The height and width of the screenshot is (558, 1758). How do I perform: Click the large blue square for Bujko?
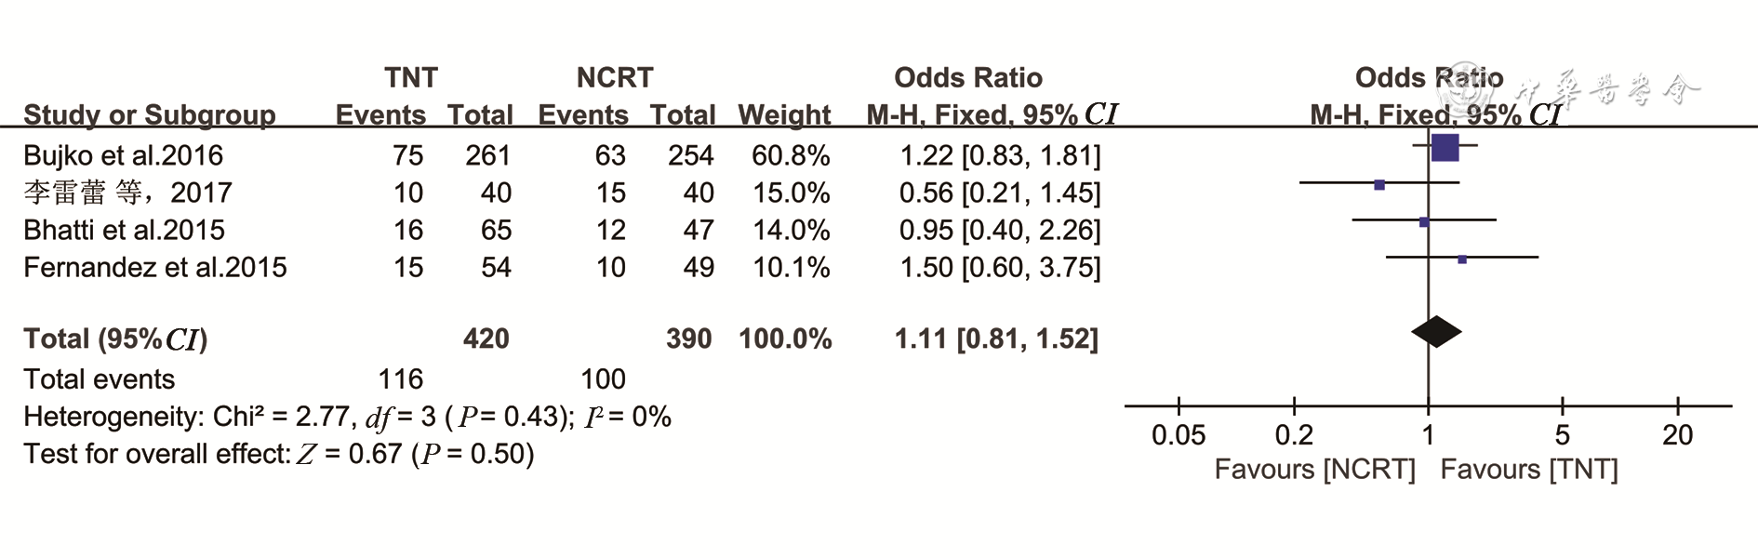tap(1445, 147)
